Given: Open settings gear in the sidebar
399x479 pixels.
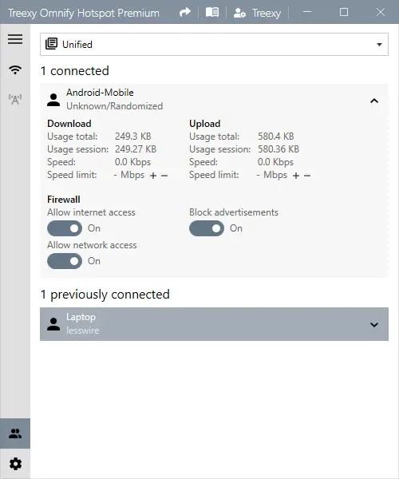Looking at the screenshot, I should (x=15, y=464).
